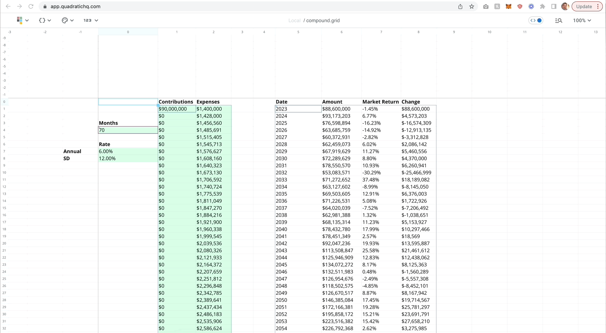Viewport: 606px width, 333px height.
Task: Toggle the browser sidebar panel icon
Action: click(554, 6)
